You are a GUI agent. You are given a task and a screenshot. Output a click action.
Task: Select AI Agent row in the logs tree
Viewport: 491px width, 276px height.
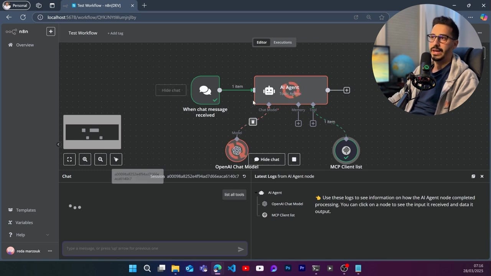pyautogui.click(x=275, y=193)
